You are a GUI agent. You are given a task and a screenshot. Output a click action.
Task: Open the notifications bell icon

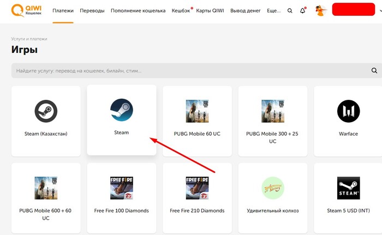[x=302, y=11]
